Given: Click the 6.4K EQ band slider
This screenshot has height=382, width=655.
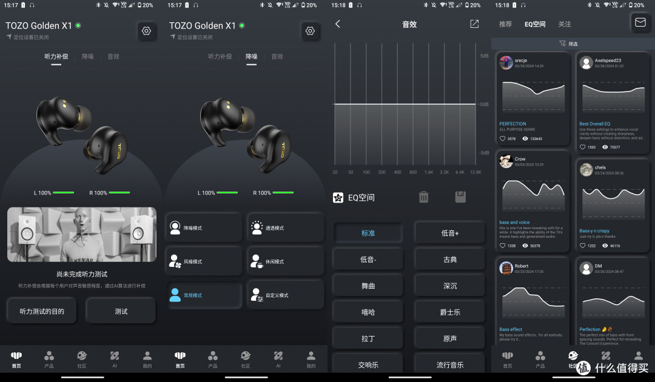Looking at the screenshot, I should (460, 104).
